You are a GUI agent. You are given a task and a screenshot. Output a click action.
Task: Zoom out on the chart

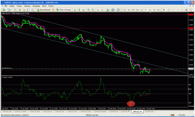[93, 10]
